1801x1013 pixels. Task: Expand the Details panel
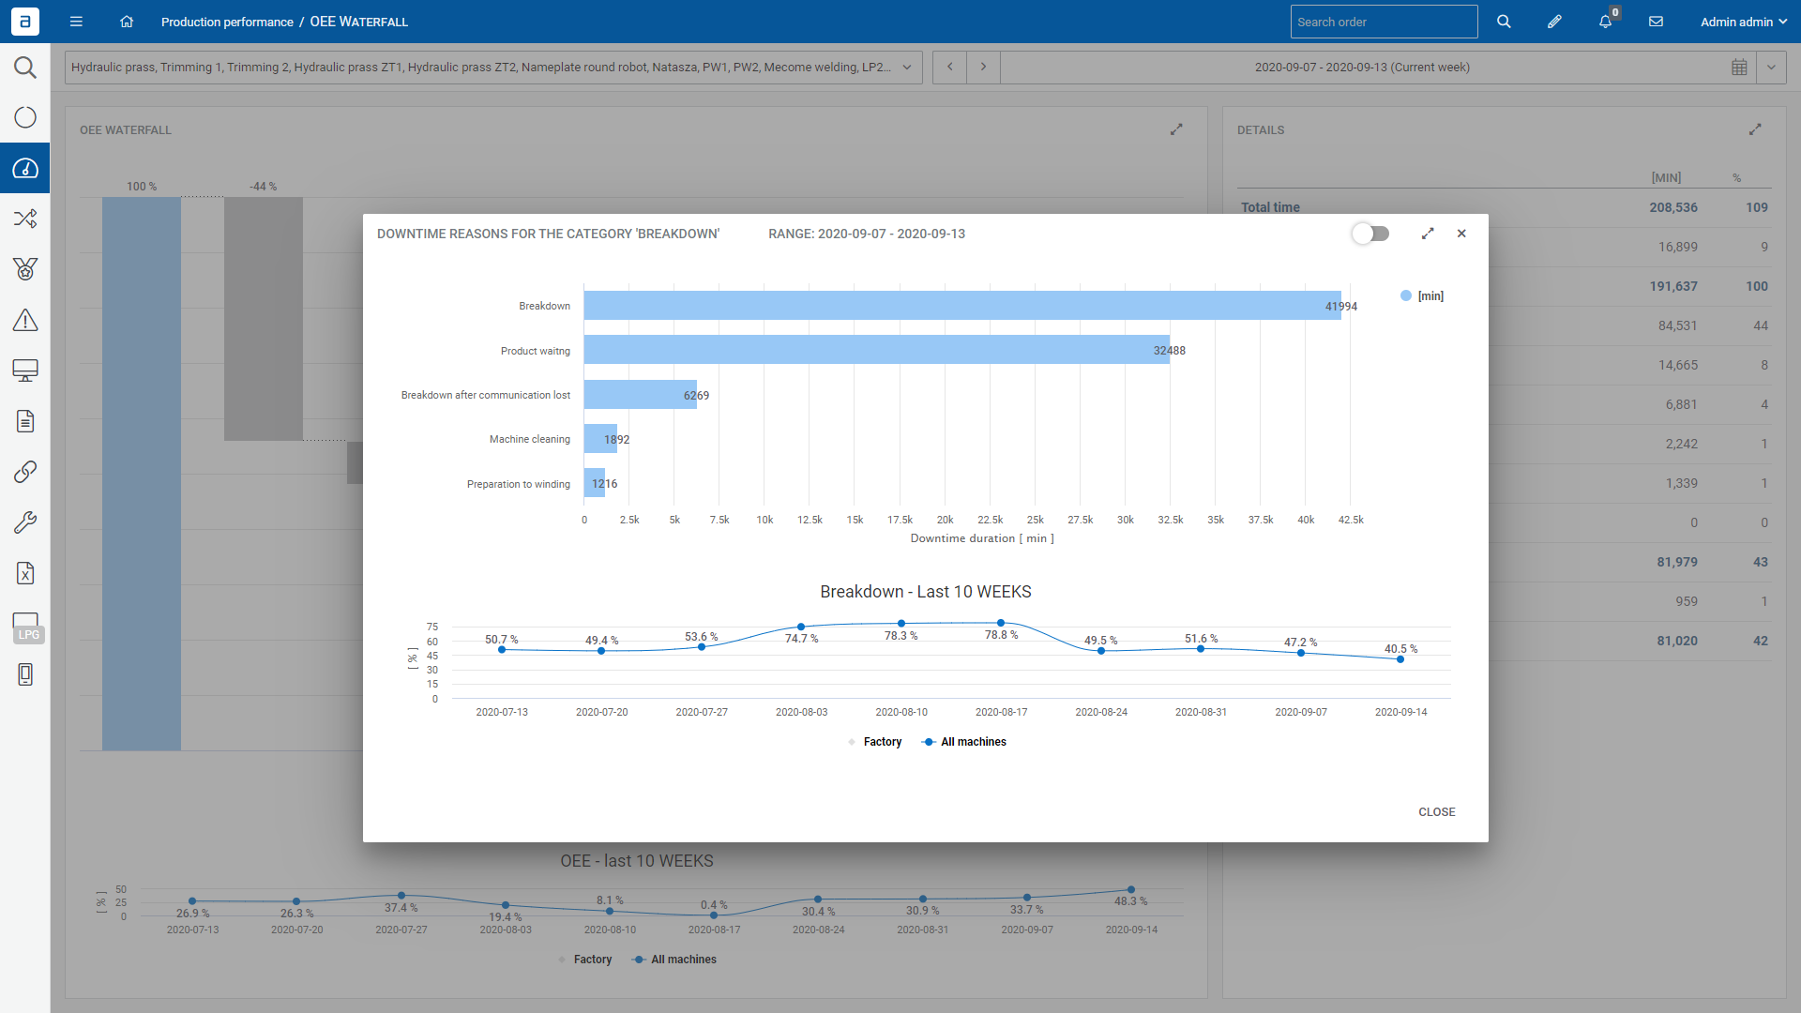(1755, 129)
